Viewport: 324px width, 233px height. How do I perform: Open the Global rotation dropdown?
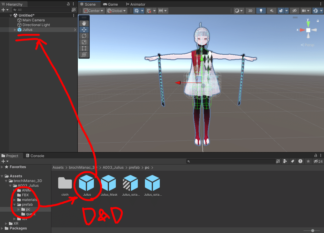[116, 11]
